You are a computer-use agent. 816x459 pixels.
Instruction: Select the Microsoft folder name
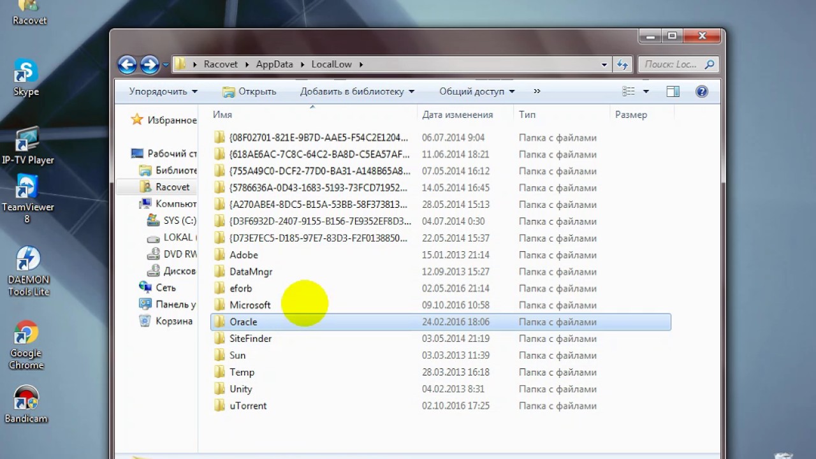coord(250,305)
